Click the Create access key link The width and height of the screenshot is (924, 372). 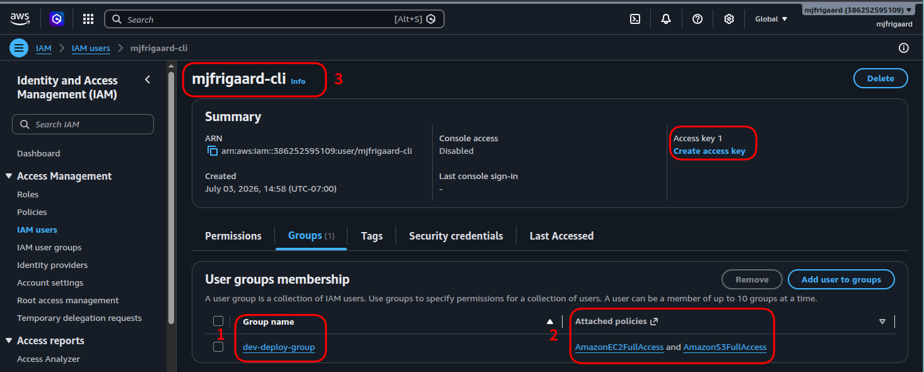pyautogui.click(x=710, y=151)
